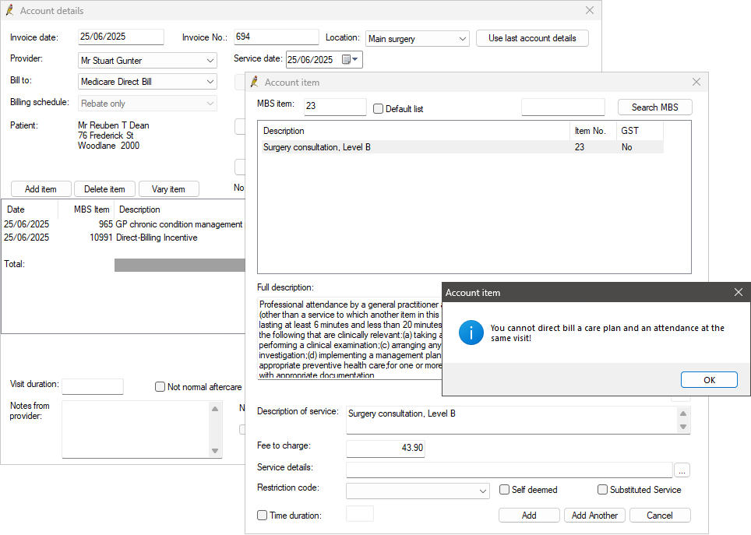This screenshot has height=535, width=751.
Task: Open the Location dropdown list
Action: 462,38
